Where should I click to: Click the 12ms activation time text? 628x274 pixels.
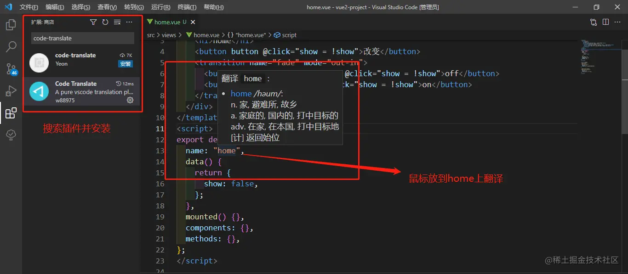point(128,84)
